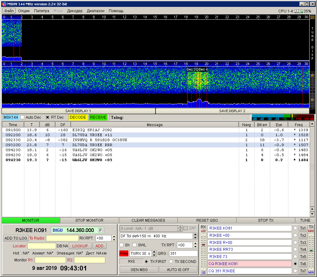This screenshot has width=317, height=277.
Task: Click the DIGU mode indicator
Action: 58,230
